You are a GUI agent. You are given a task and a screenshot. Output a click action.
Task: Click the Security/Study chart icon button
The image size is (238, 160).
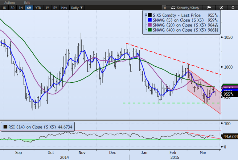click(185, 8)
